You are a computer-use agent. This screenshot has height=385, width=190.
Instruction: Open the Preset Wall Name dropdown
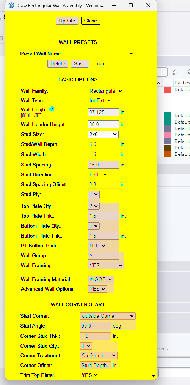point(132,54)
